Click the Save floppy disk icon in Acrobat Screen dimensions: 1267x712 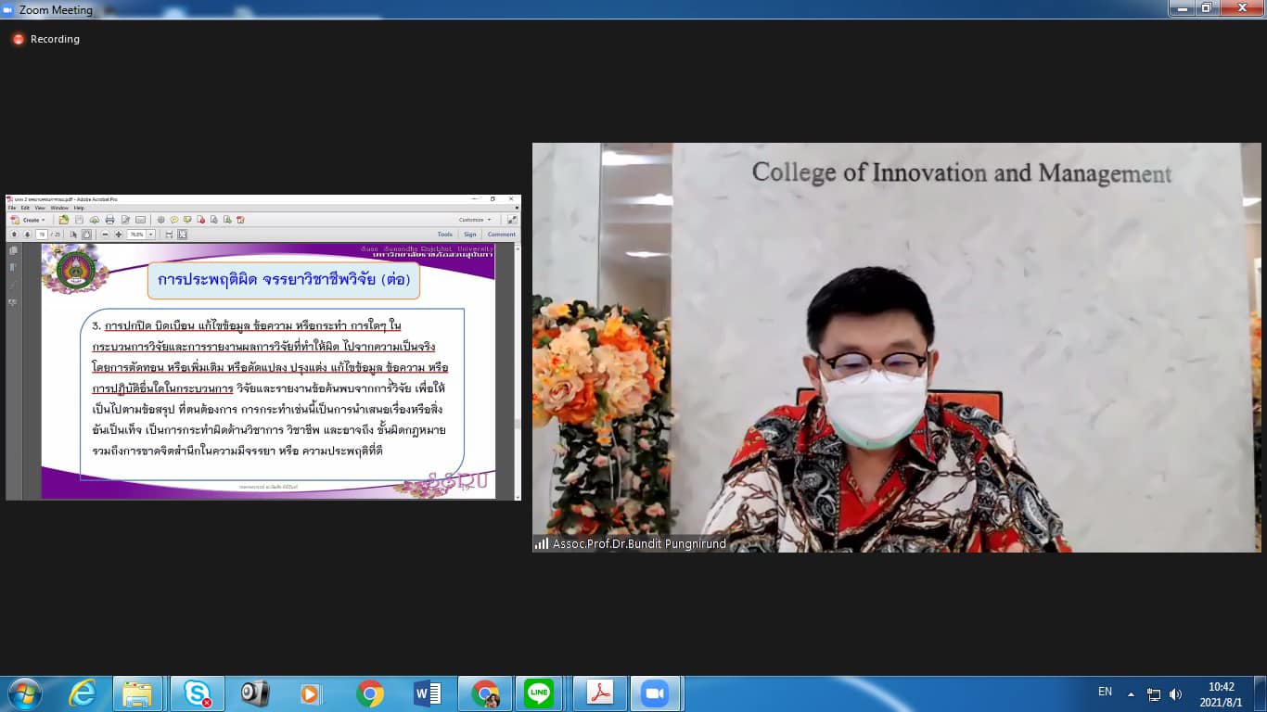coord(79,220)
